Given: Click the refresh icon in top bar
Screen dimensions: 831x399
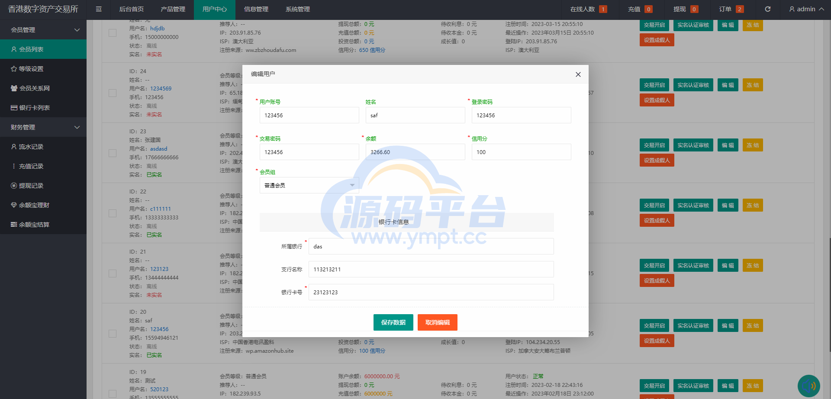Looking at the screenshot, I should (767, 9).
